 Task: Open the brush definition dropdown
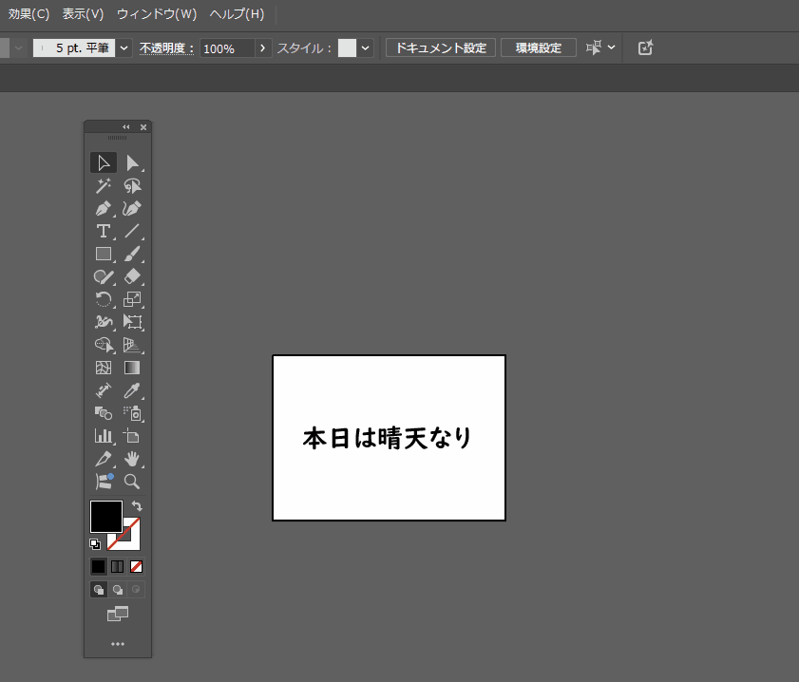click(124, 47)
